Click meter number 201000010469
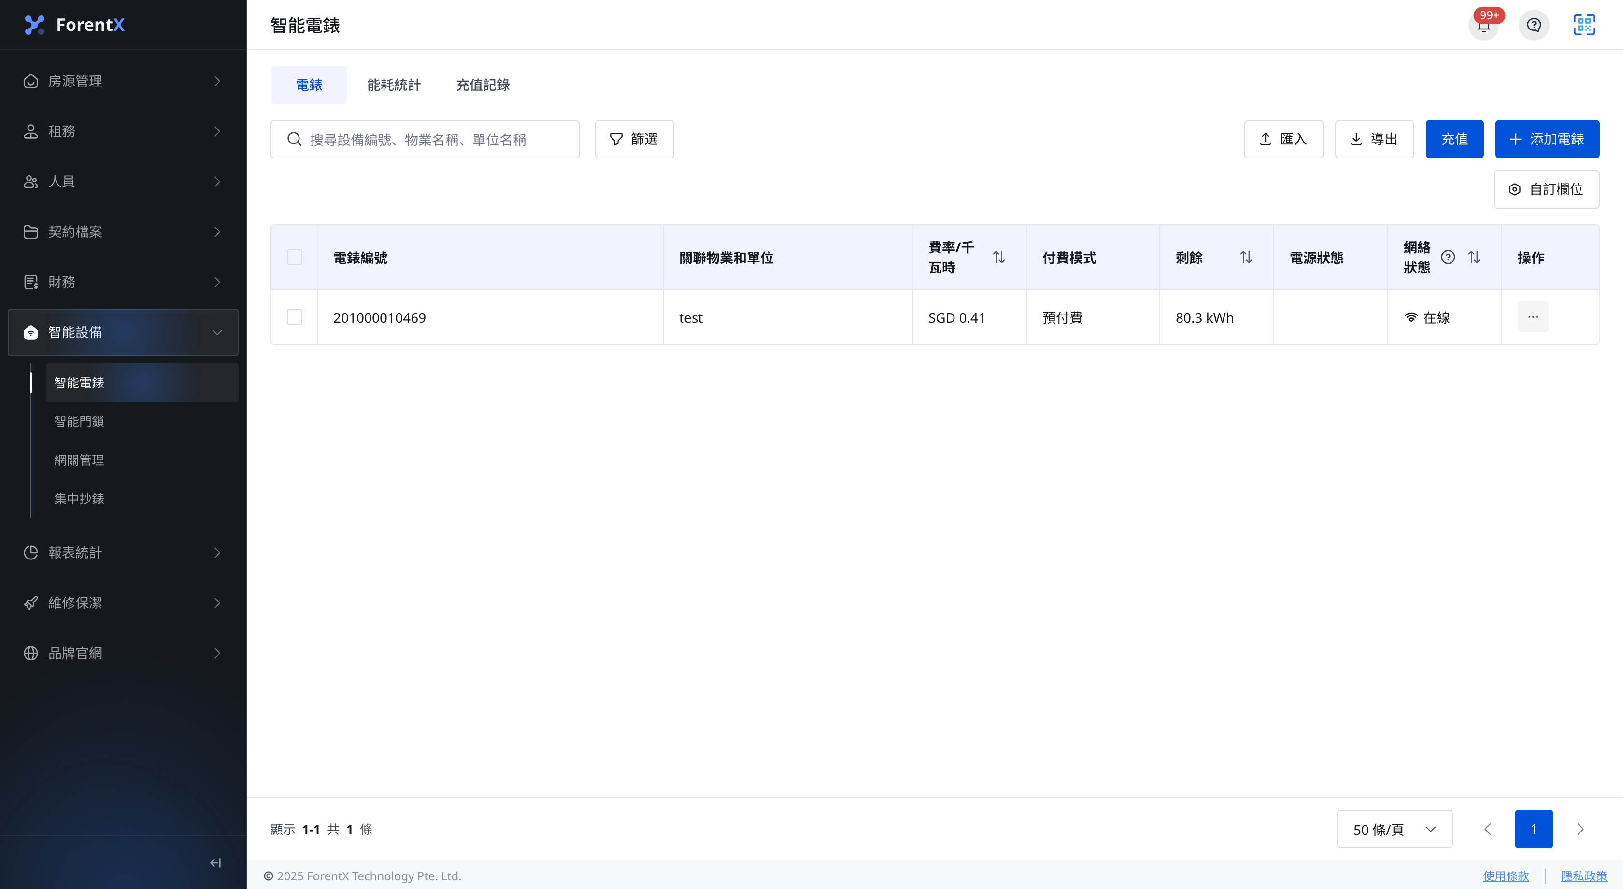1623x889 pixels. point(379,317)
